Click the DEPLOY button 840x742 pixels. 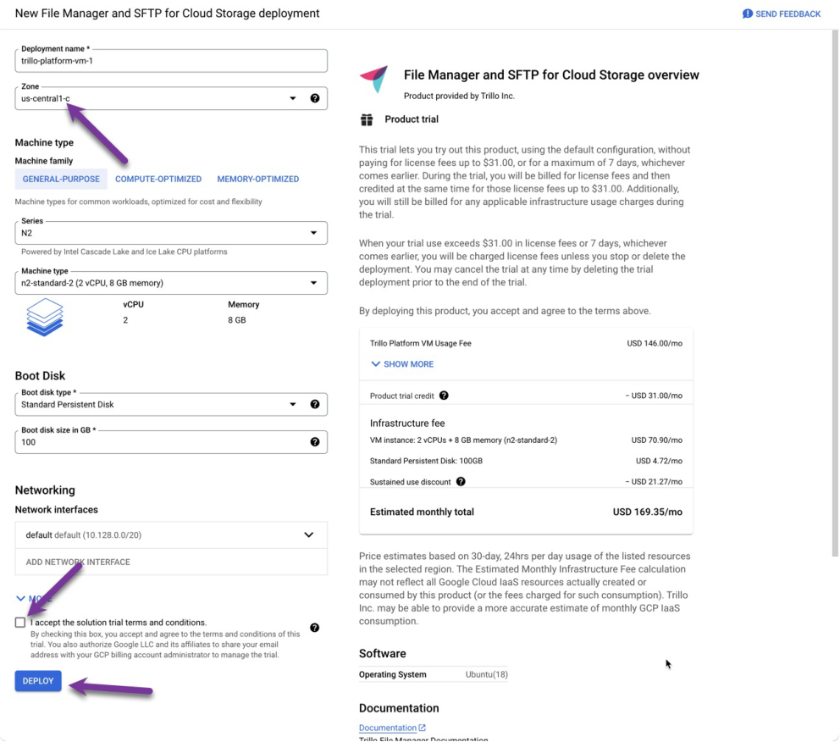(x=38, y=681)
